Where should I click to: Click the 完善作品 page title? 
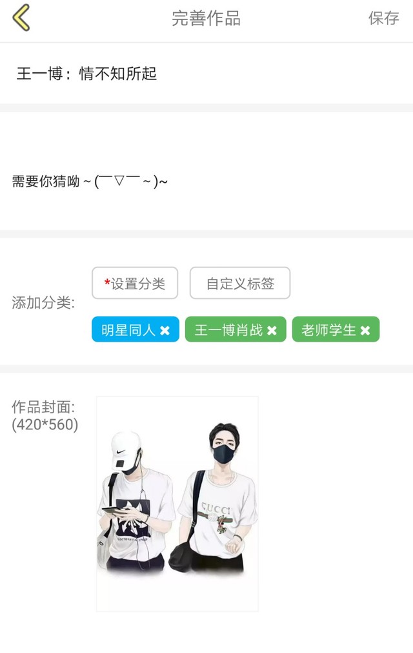click(x=206, y=18)
